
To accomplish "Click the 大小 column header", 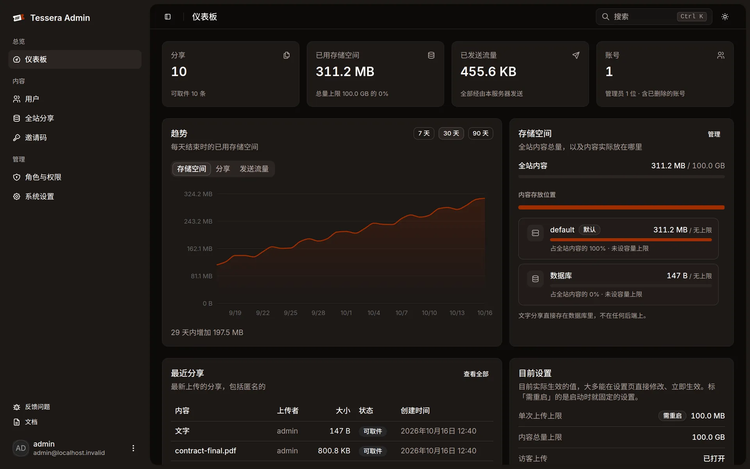I will tap(343, 411).
